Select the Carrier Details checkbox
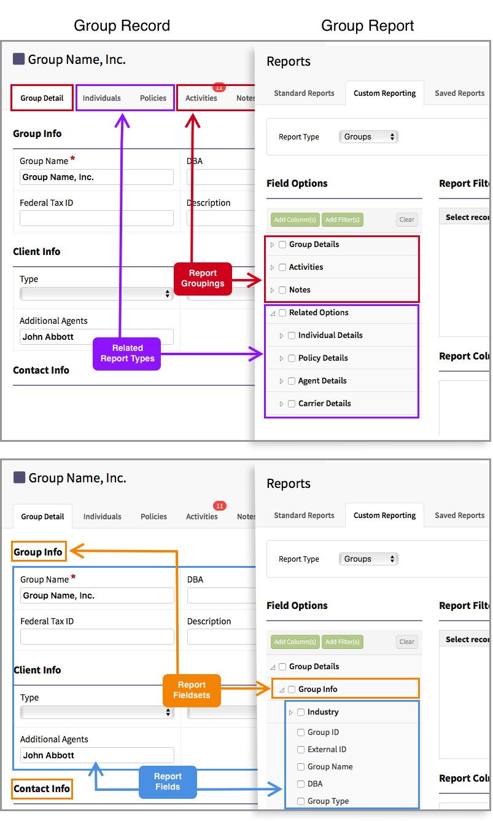493x821 pixels. 291,403
